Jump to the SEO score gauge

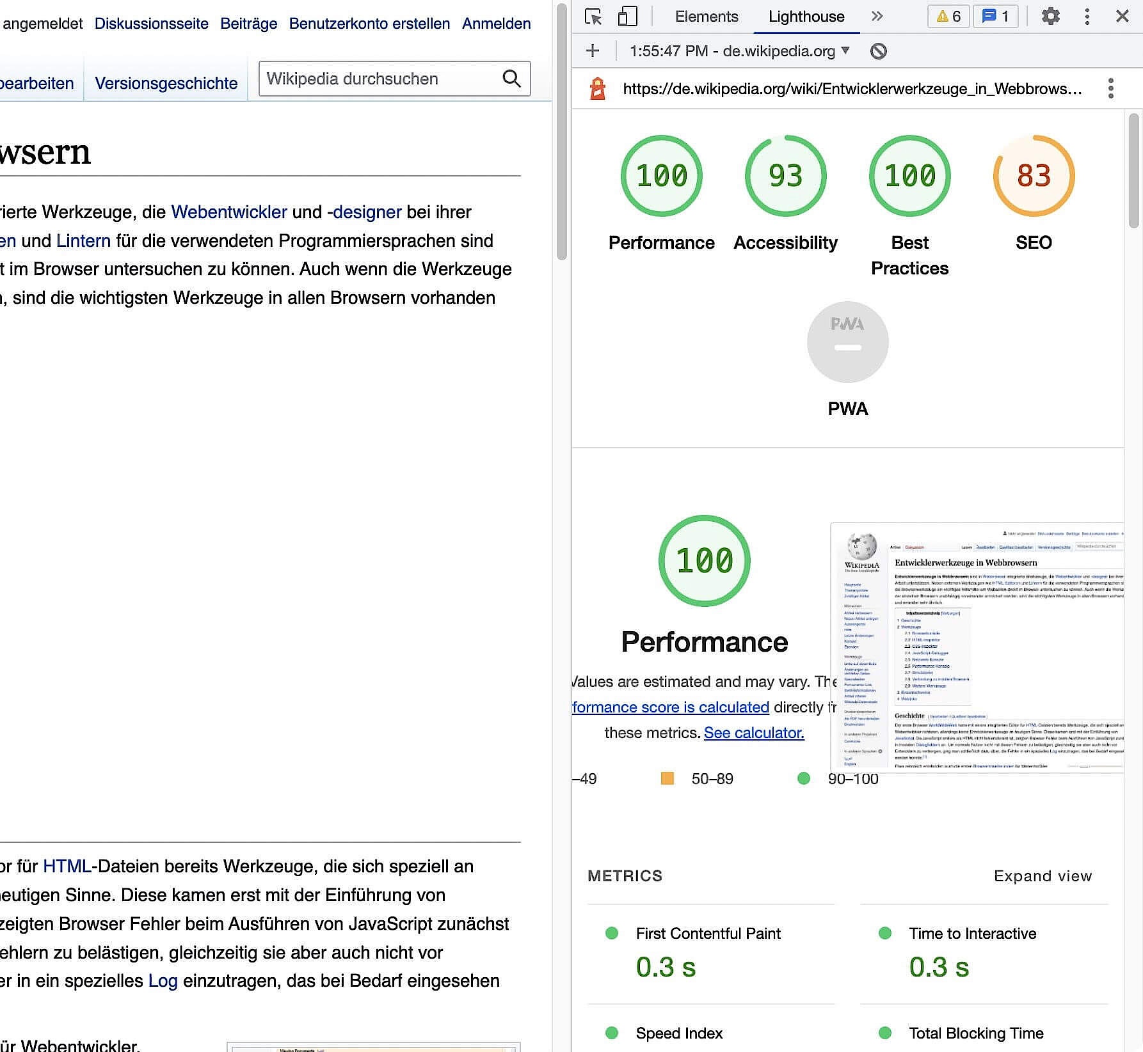(x=1033, y=176)
